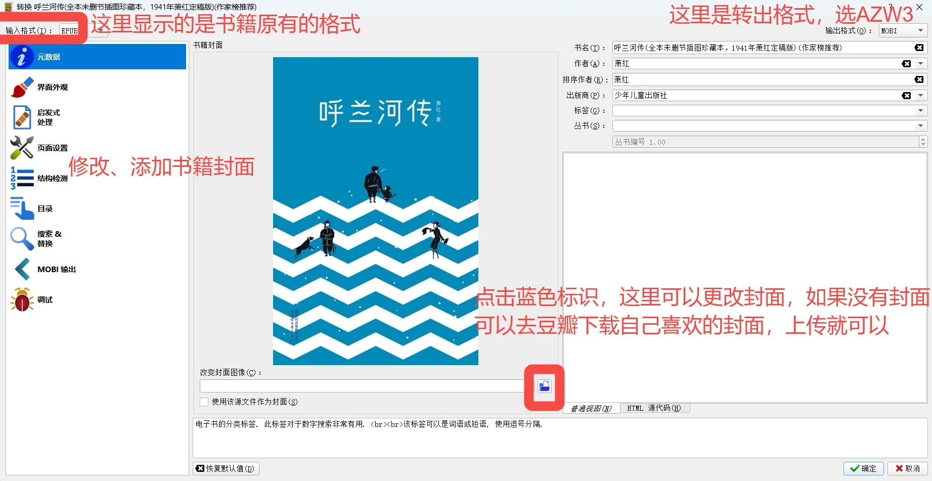Close the conversion dialog window
This screenshot has height=481, width=932.
click(x=919, y=7)
